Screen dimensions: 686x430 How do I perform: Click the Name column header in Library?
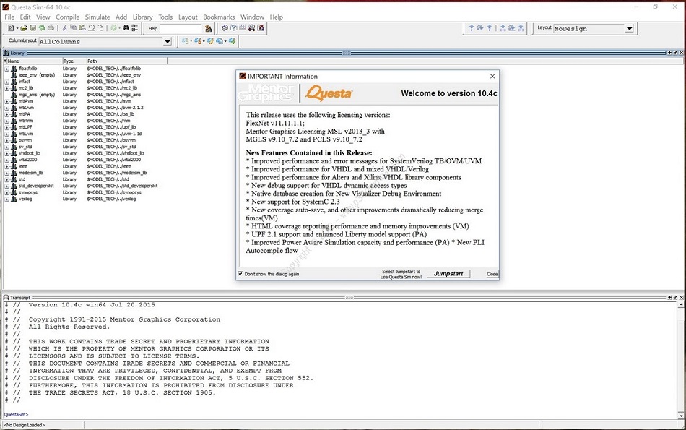pyautogui.click(x=32, y=61)
